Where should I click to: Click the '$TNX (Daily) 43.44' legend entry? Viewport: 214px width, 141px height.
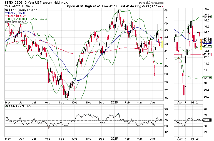tap(23, 10)
